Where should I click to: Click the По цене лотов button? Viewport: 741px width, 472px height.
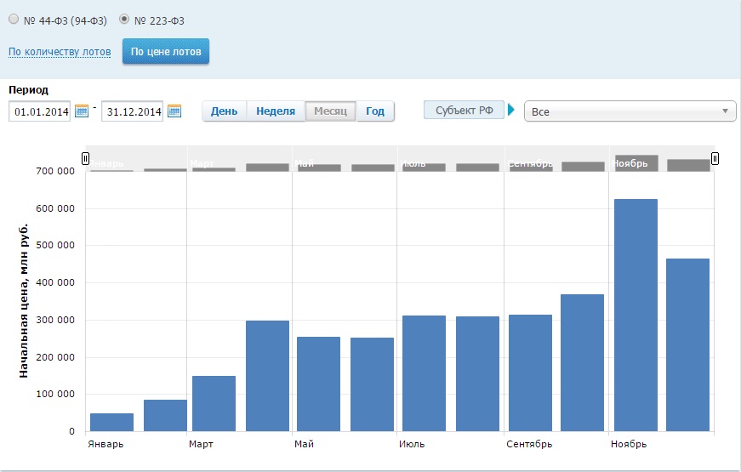click(166, 52)
